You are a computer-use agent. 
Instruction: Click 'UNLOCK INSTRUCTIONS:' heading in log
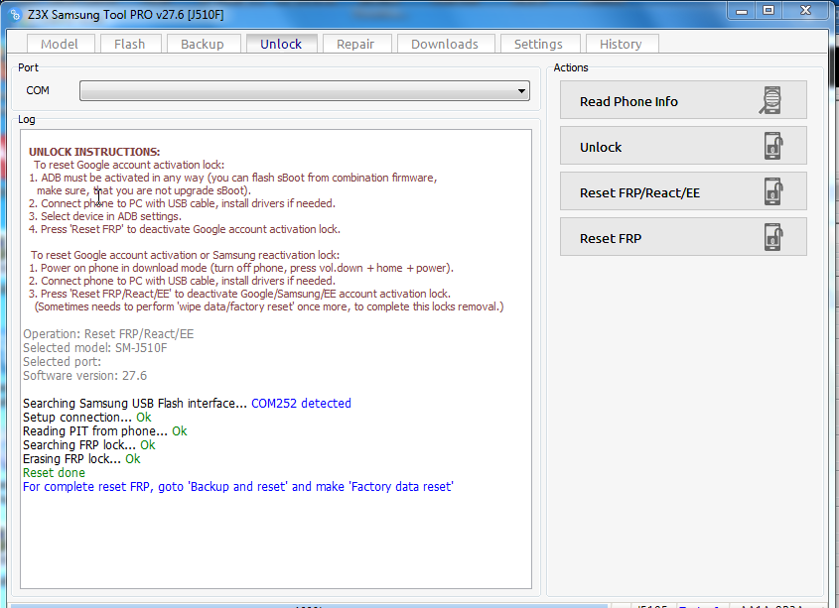point(94,152)
